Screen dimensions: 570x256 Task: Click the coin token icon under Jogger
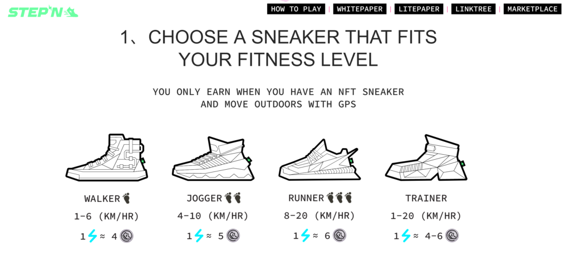tap(233, 235)
